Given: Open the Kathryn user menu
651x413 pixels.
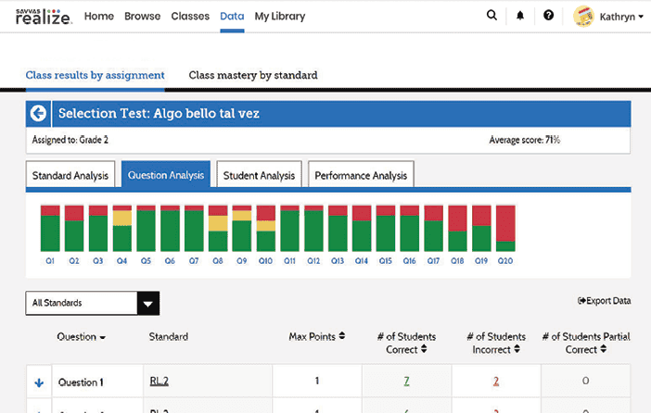Looking at the screenshot, I should 621,17.
